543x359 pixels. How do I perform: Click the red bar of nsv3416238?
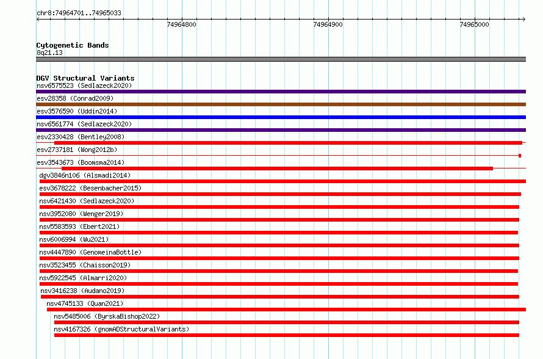point(280,297)
